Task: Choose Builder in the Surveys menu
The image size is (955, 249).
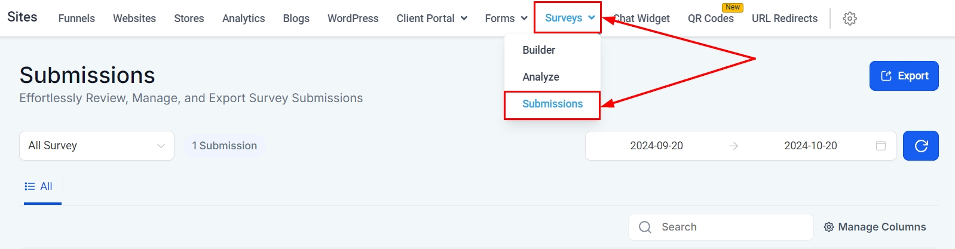Action: (x=538, y=50)
